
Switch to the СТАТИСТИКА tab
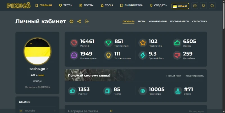[x=200, y=22]
